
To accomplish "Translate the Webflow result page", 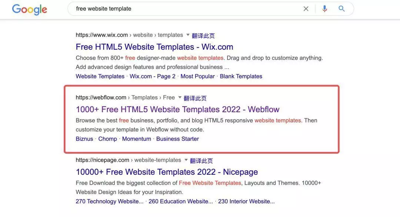I will point(195,98).
